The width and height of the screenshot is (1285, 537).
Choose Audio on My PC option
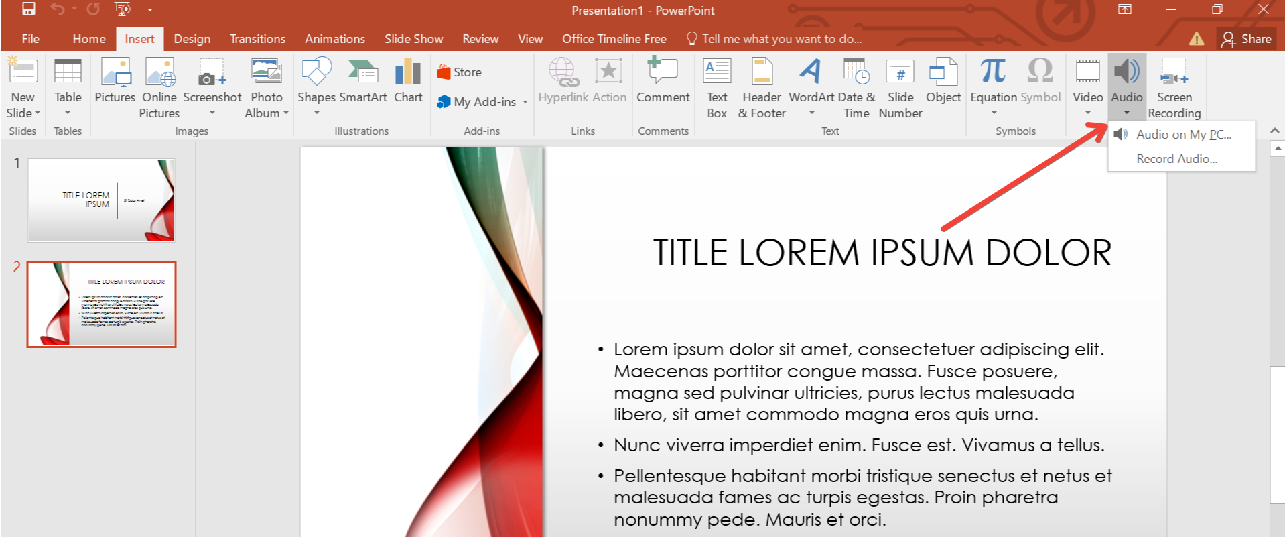1183,135
